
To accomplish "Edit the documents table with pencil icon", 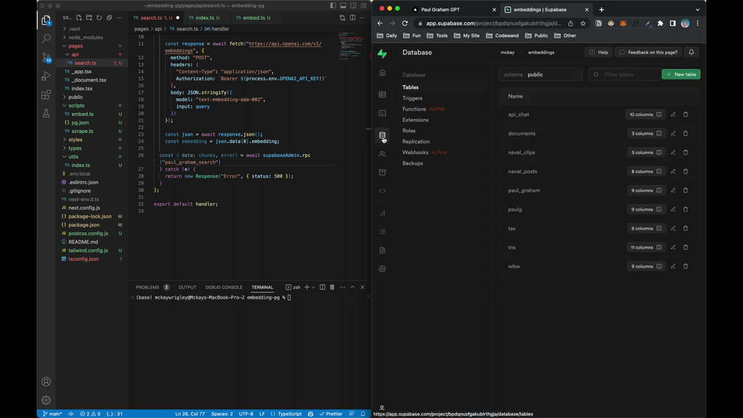I will point(673,134).
